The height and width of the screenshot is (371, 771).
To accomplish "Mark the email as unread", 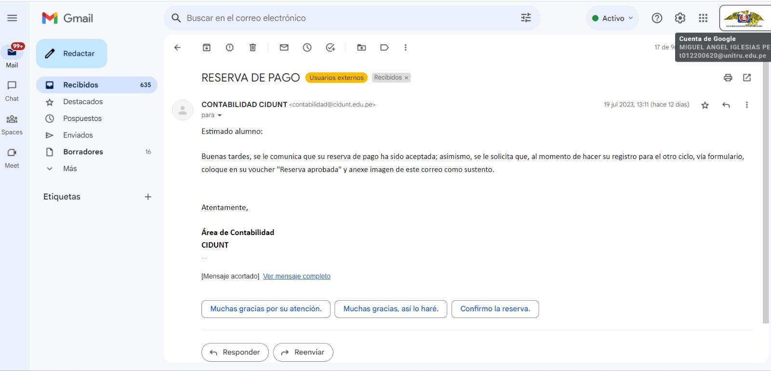I will tap(284, 47).
